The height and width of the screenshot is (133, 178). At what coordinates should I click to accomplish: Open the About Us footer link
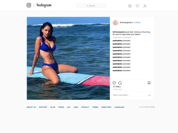pyautogui.click(x=31, y=107)
